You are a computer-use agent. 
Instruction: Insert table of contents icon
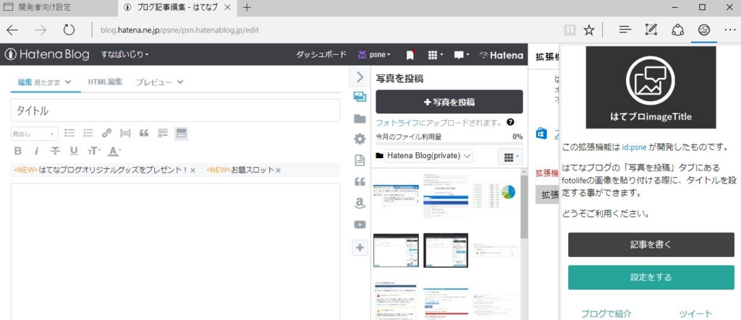point(163,134)
